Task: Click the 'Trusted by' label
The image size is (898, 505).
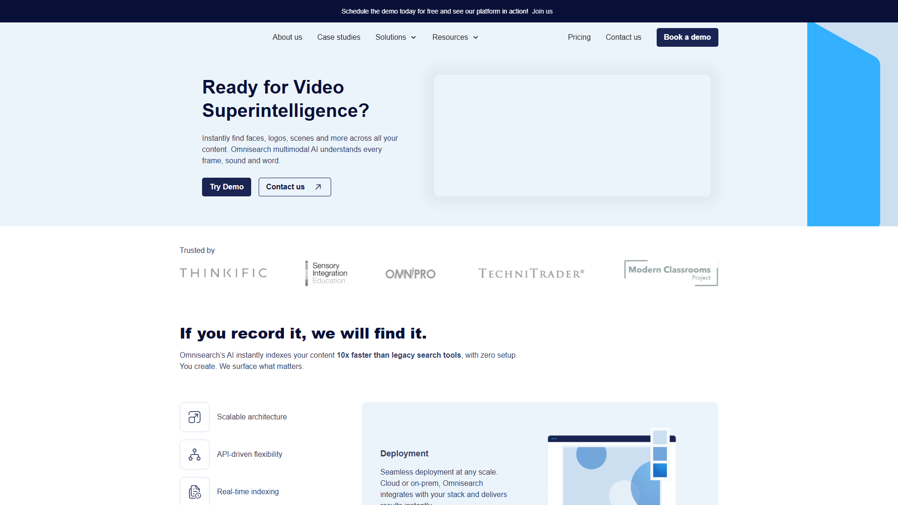Action: pyautogui.click(x=197, y=251)
